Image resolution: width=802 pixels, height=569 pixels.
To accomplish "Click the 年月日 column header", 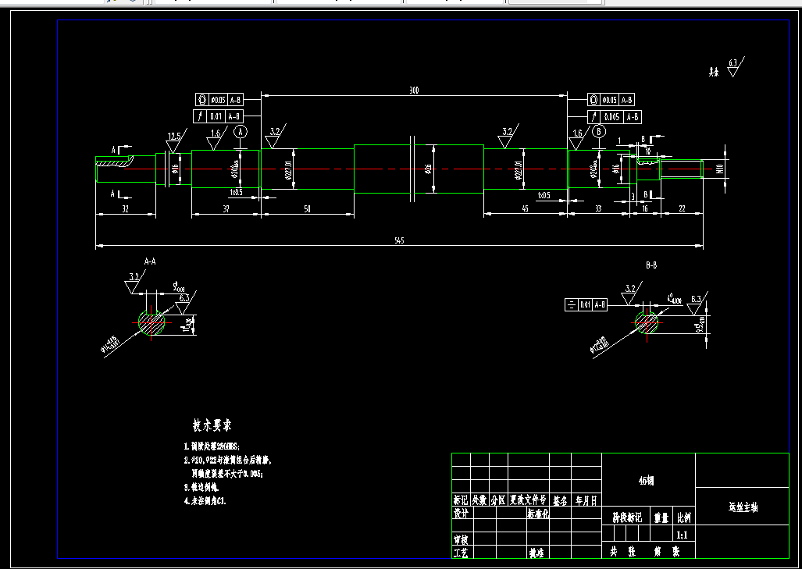I will click(x=586, y=500).
